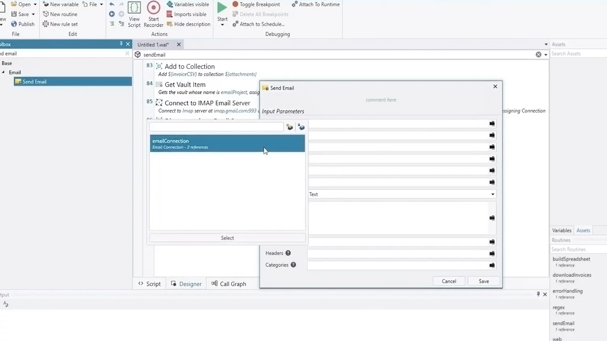Click the Publish icon
Screen dimensions: 607x341
coord(14,24)
